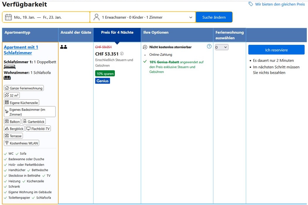The image size is (308, 205).
Task: Click the blue Genius badge
Action: click(103, 81)
